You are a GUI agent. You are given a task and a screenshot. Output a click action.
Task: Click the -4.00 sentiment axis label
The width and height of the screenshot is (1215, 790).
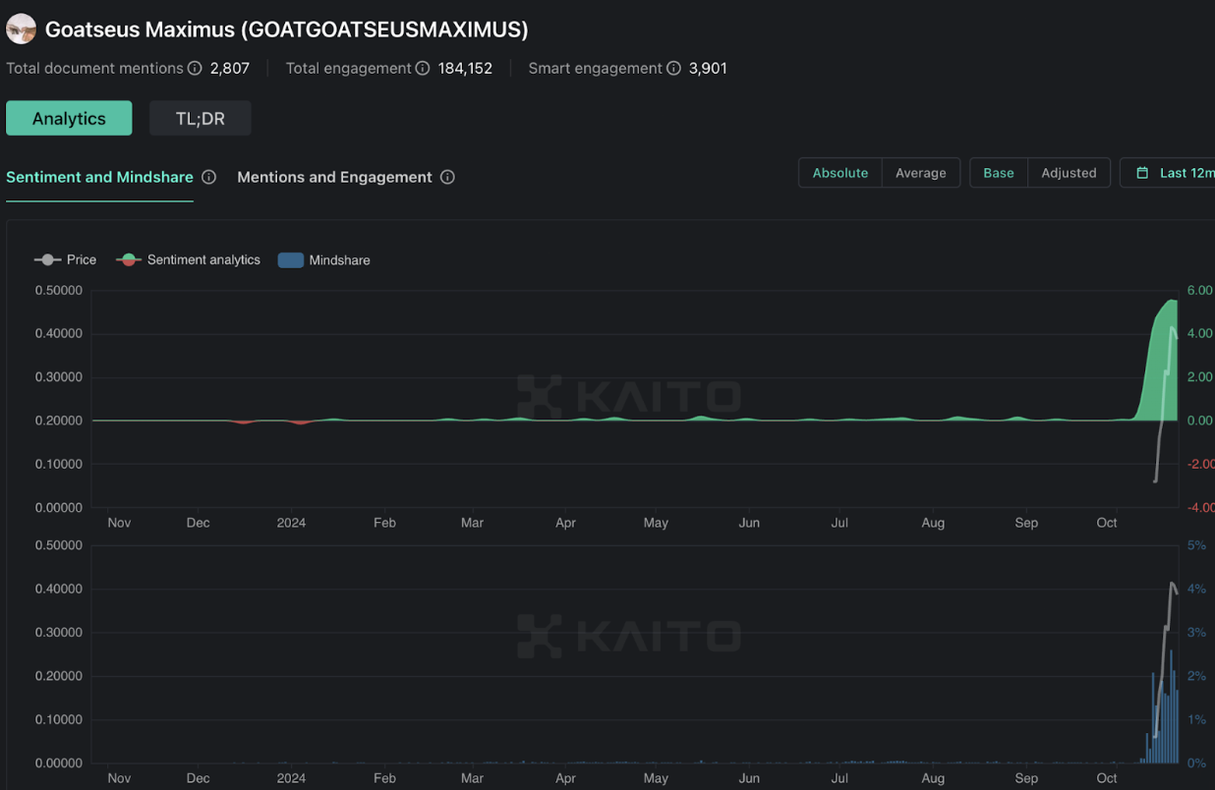pos(1199,508)
